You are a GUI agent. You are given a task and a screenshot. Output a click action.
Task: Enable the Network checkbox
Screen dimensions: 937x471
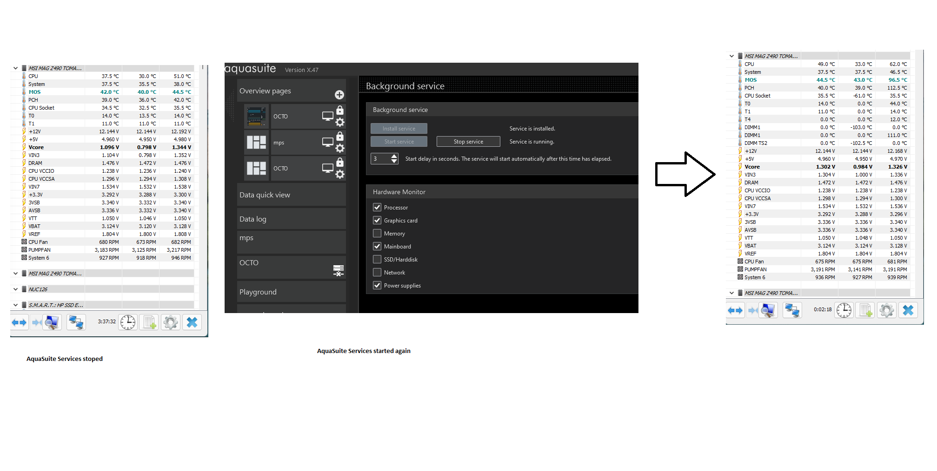tap(377, 272)
